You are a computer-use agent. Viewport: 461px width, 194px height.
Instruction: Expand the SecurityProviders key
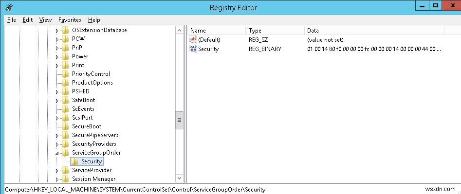point(57,144)
